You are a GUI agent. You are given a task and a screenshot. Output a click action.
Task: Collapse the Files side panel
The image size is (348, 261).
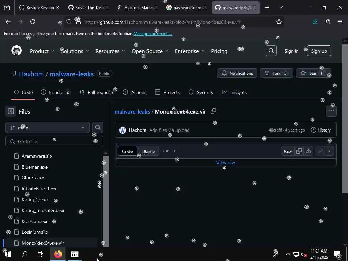coord(11,111)
